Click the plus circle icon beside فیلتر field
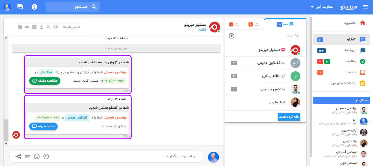Image resolution: width=373 pixels, height=166 pixels. (x=232, y=35)
